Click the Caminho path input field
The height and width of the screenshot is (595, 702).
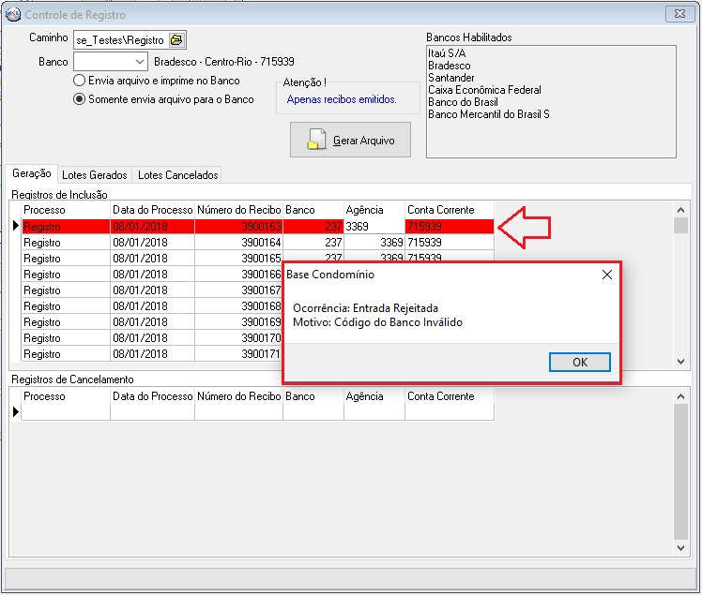click(120, 40)
